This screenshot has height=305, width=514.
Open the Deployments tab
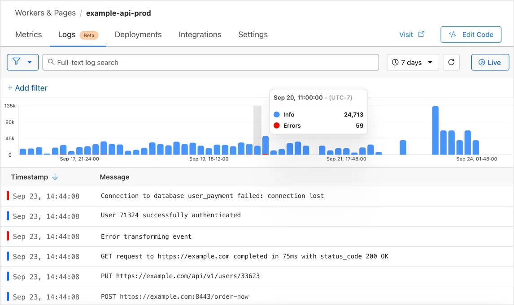click(x=138, y=34)
